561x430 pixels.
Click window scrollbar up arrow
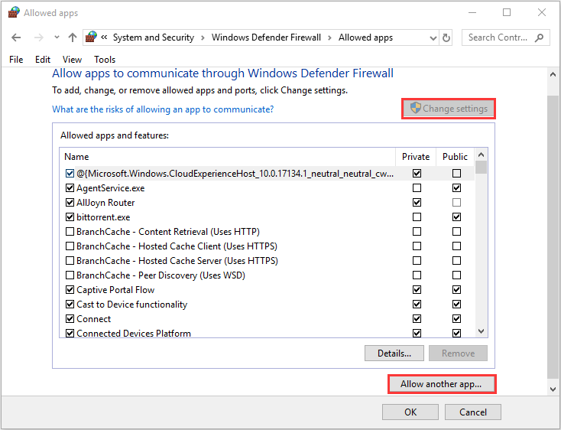point(553,74)
